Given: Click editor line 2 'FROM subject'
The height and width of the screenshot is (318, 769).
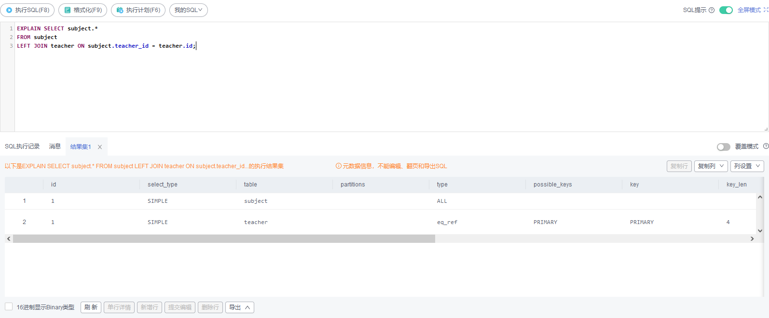Looking at the screenshot, I should coord(37,37).
